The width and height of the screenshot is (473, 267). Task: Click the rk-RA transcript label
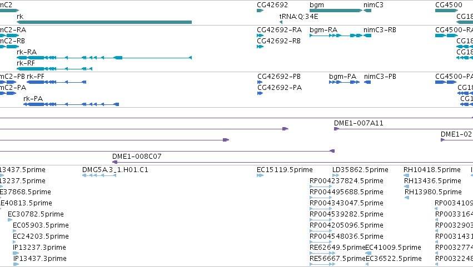click(27, 52)
